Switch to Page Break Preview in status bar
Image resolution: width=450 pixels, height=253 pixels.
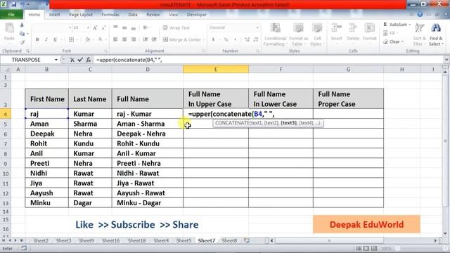tap(374, 248)
